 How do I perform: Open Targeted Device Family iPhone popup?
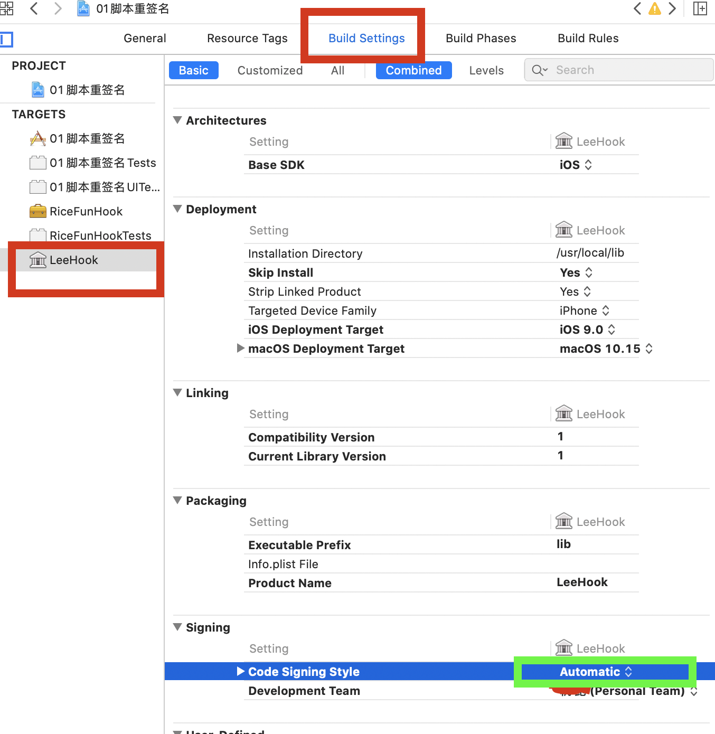pos(585,310)
